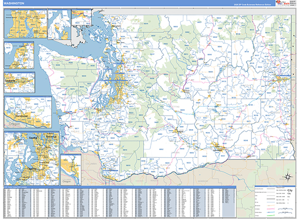Open the Everett inset map
Image resolution: width=298 pixels, height=219 pixels.
pos(19,55)
